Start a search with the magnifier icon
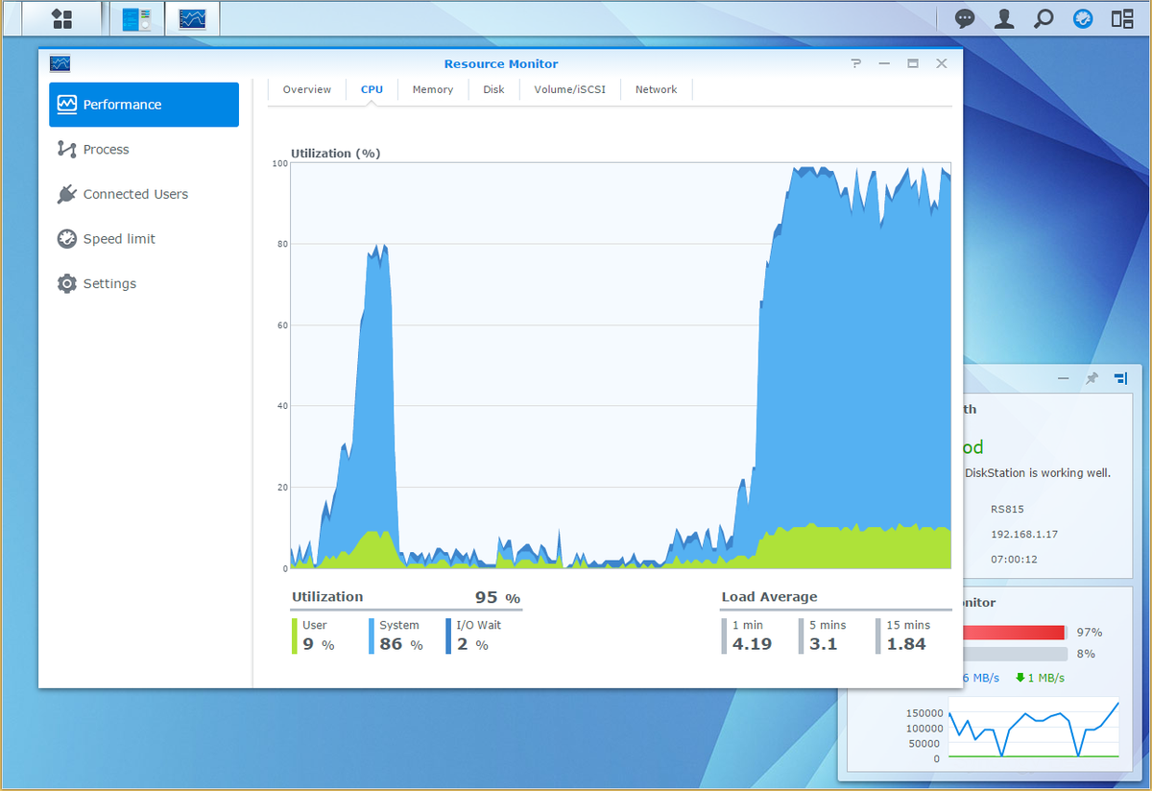The image size is (1152, 791). click(1044, 18)
